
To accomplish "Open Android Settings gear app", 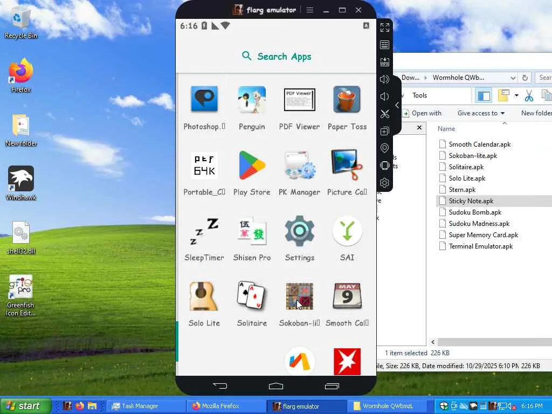I will point(300,231).
